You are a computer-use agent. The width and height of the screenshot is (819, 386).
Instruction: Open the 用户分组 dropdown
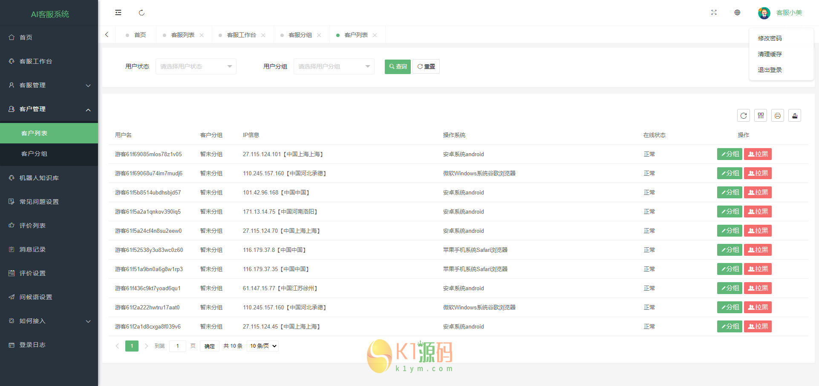pyautogui.click(x=334, y=66)
